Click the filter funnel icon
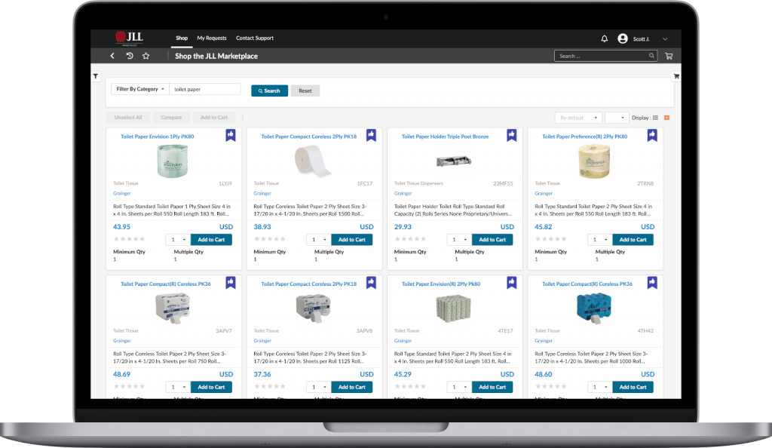The width and height of the screenshot is (772, 448). pyautogui.click(x=96, y=76)
